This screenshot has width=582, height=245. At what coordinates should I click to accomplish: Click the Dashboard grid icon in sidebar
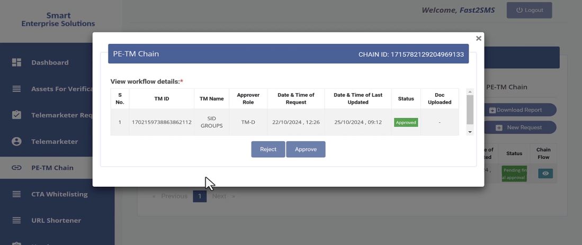click(16, 62)
